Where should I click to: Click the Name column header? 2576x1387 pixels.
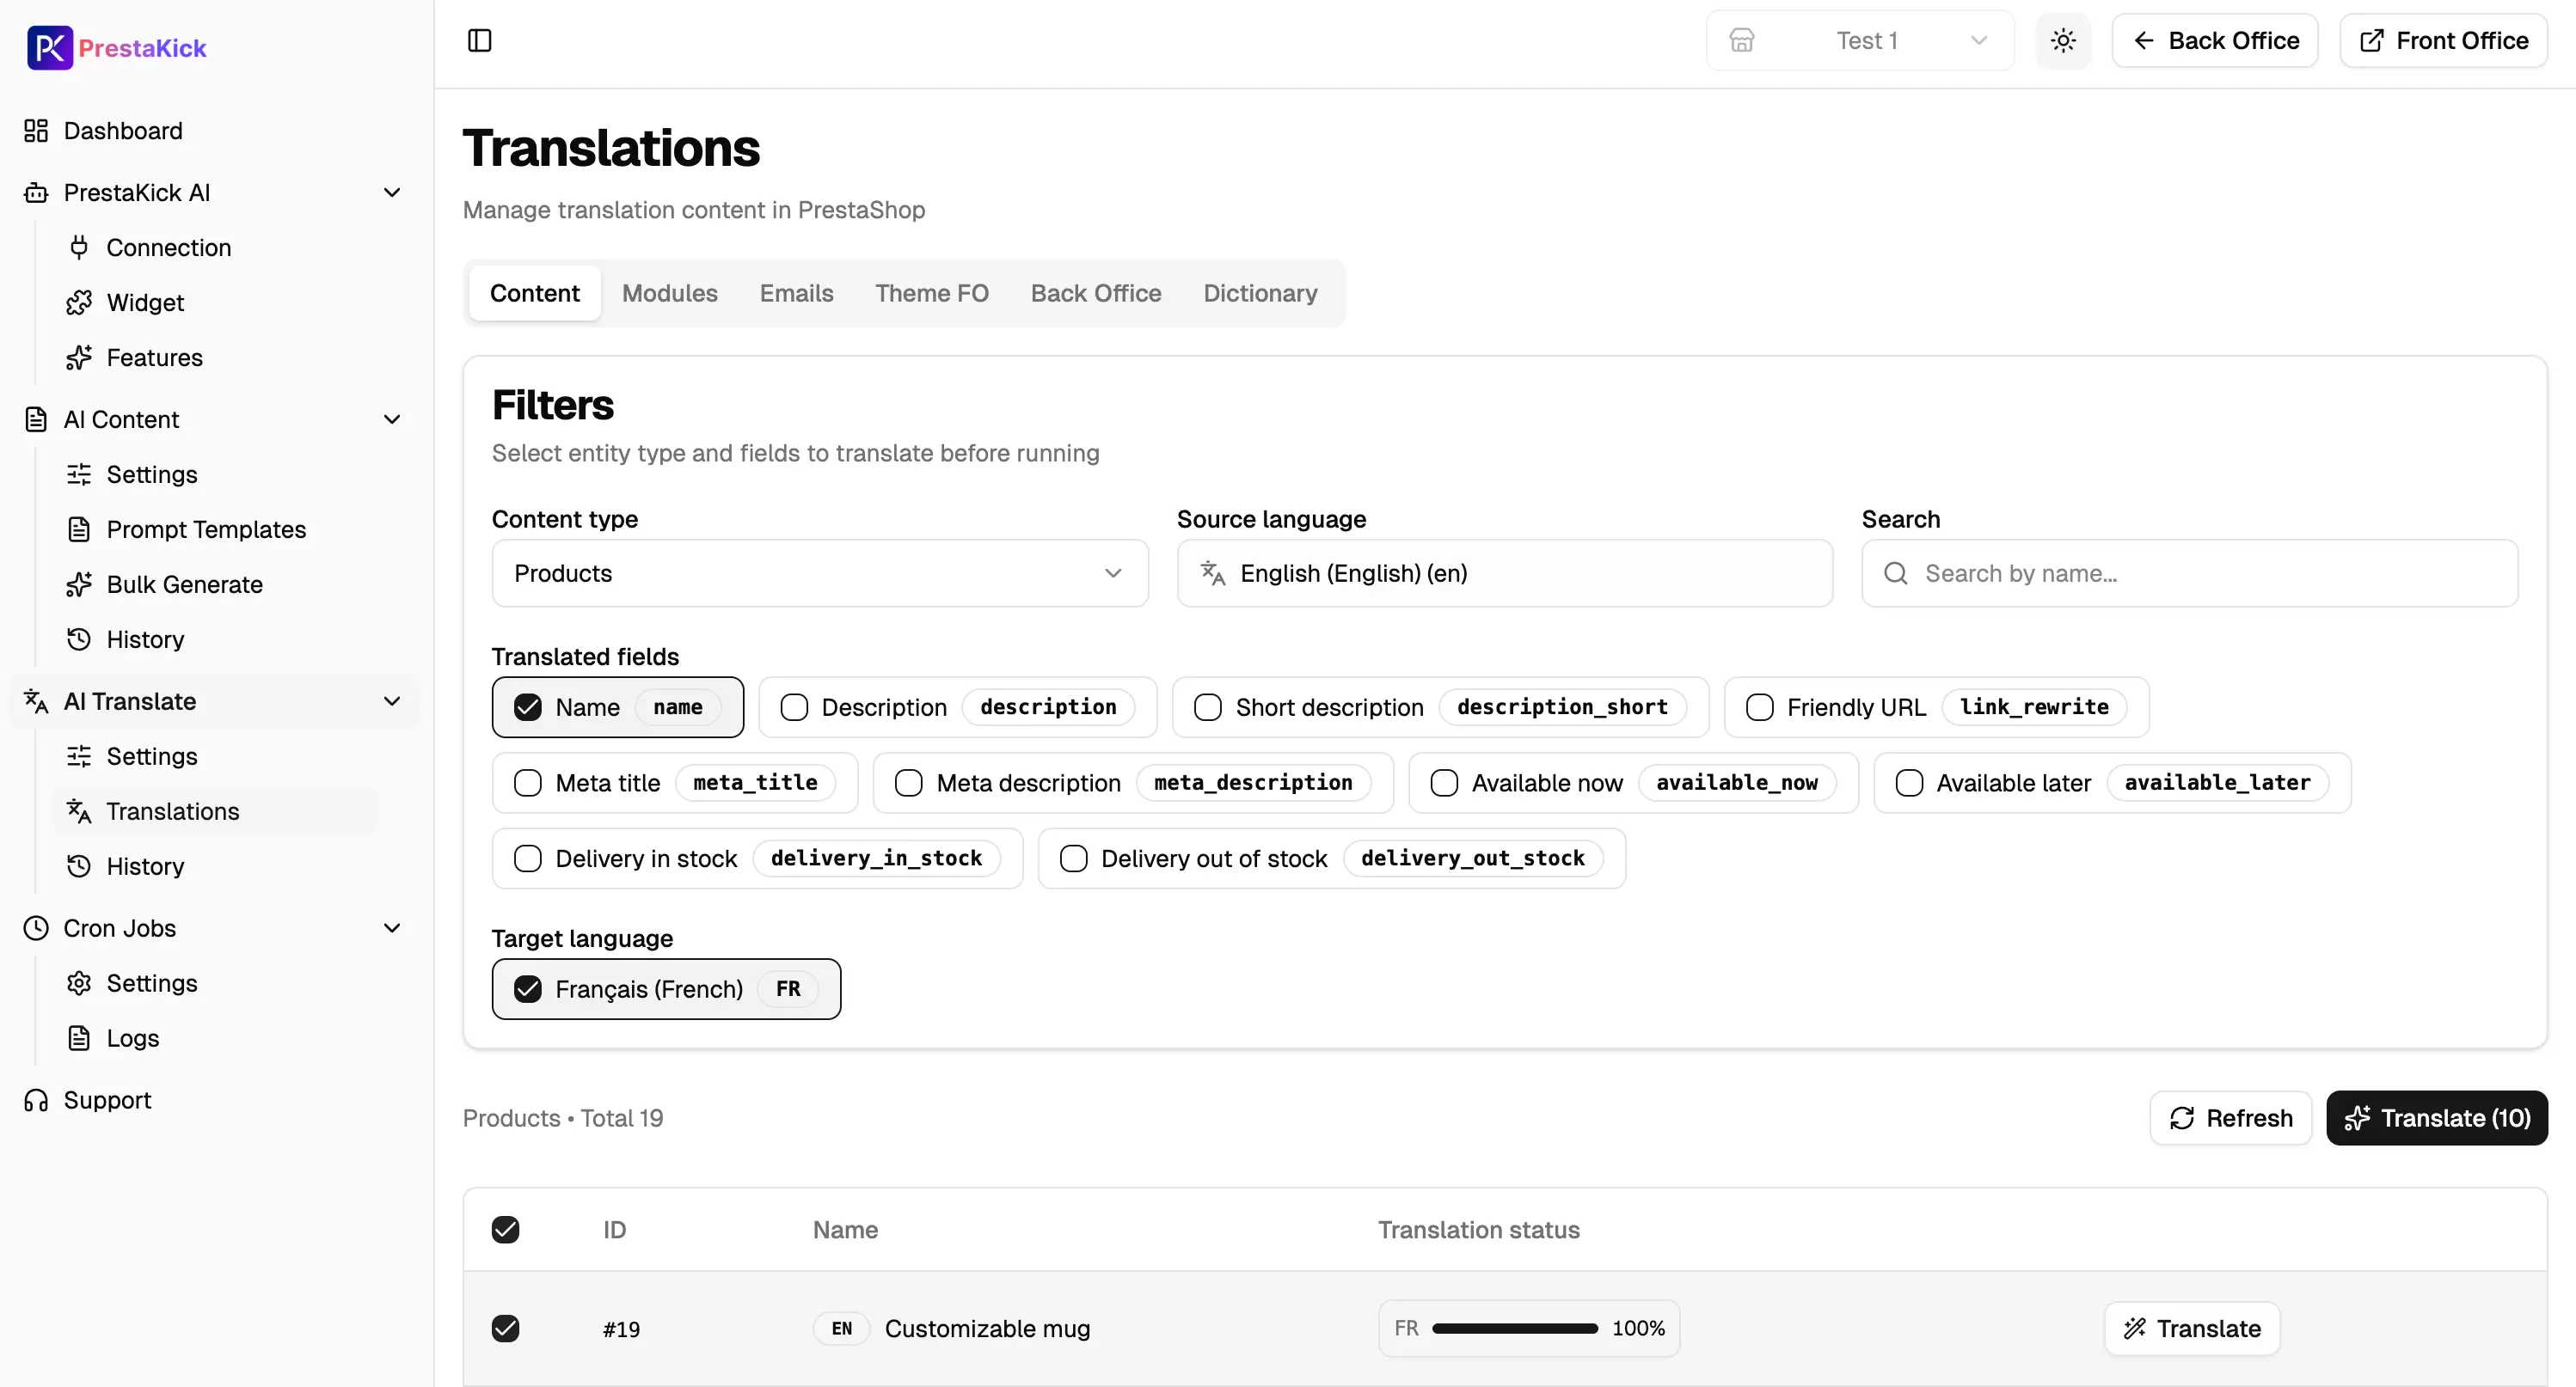click(x=845, y=1230)
